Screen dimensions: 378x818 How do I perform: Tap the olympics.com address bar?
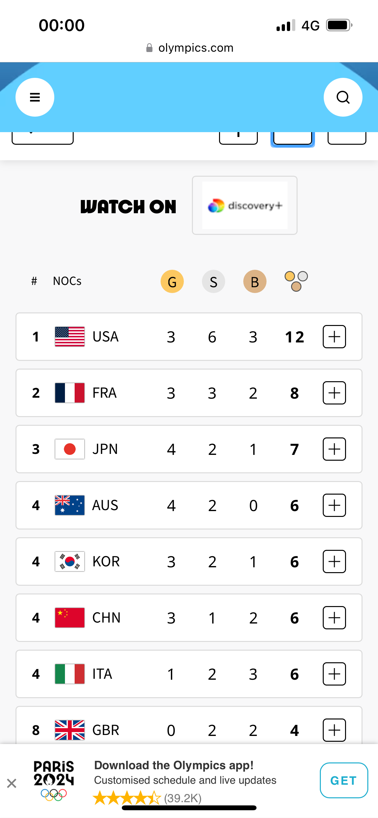[x=189, y=48]
